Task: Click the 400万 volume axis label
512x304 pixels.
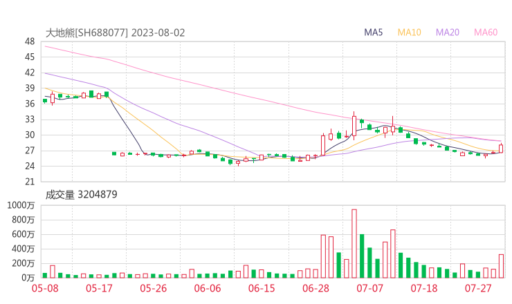Action: (x=24, y=249)
